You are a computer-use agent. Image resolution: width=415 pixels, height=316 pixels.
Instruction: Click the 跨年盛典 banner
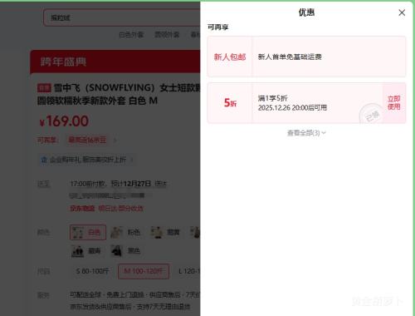pyautogui.click(x=115, y=62)
